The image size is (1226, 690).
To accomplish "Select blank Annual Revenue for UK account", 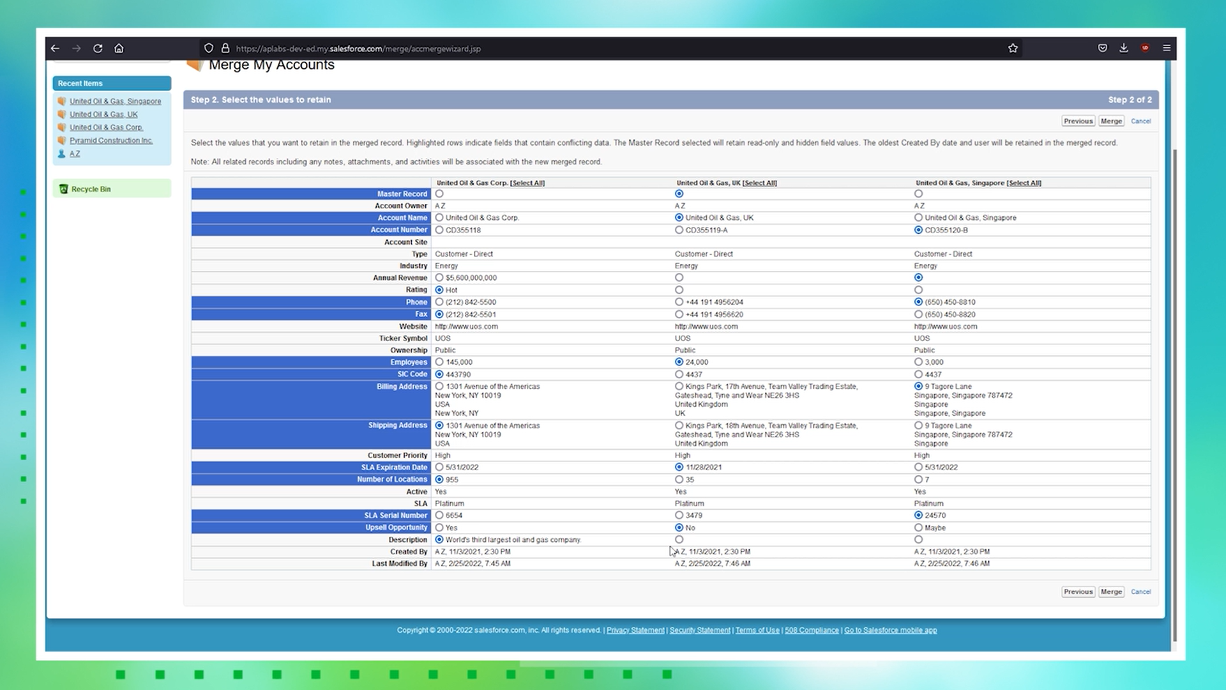I will 679,278.
